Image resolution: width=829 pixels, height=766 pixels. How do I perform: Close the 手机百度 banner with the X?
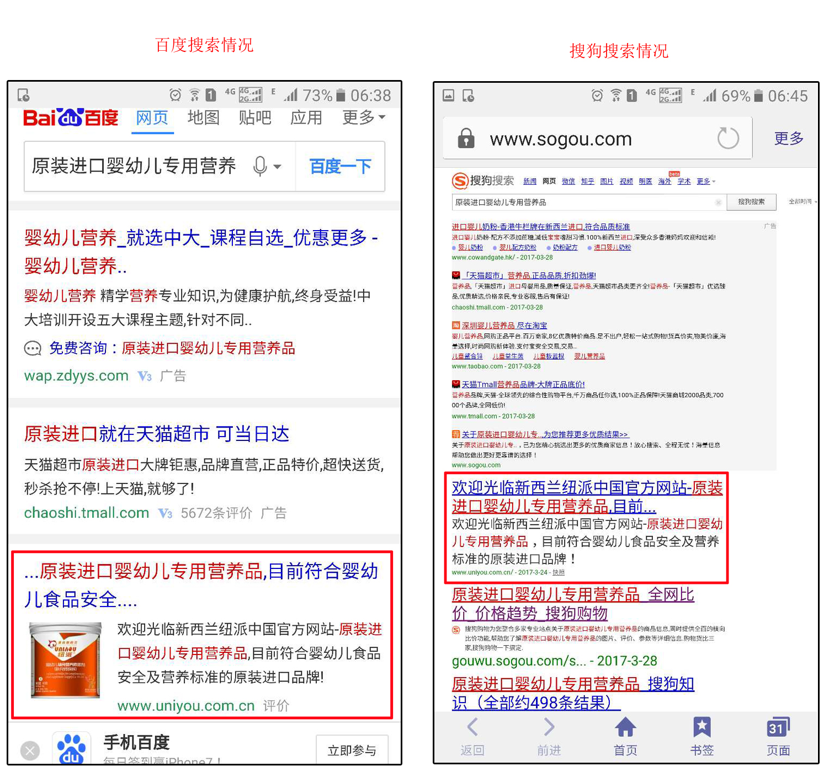[x=30, y=751]
